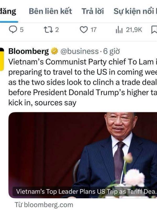Click the repost count showing 2

pyautogui.click(x=57, y=30)
